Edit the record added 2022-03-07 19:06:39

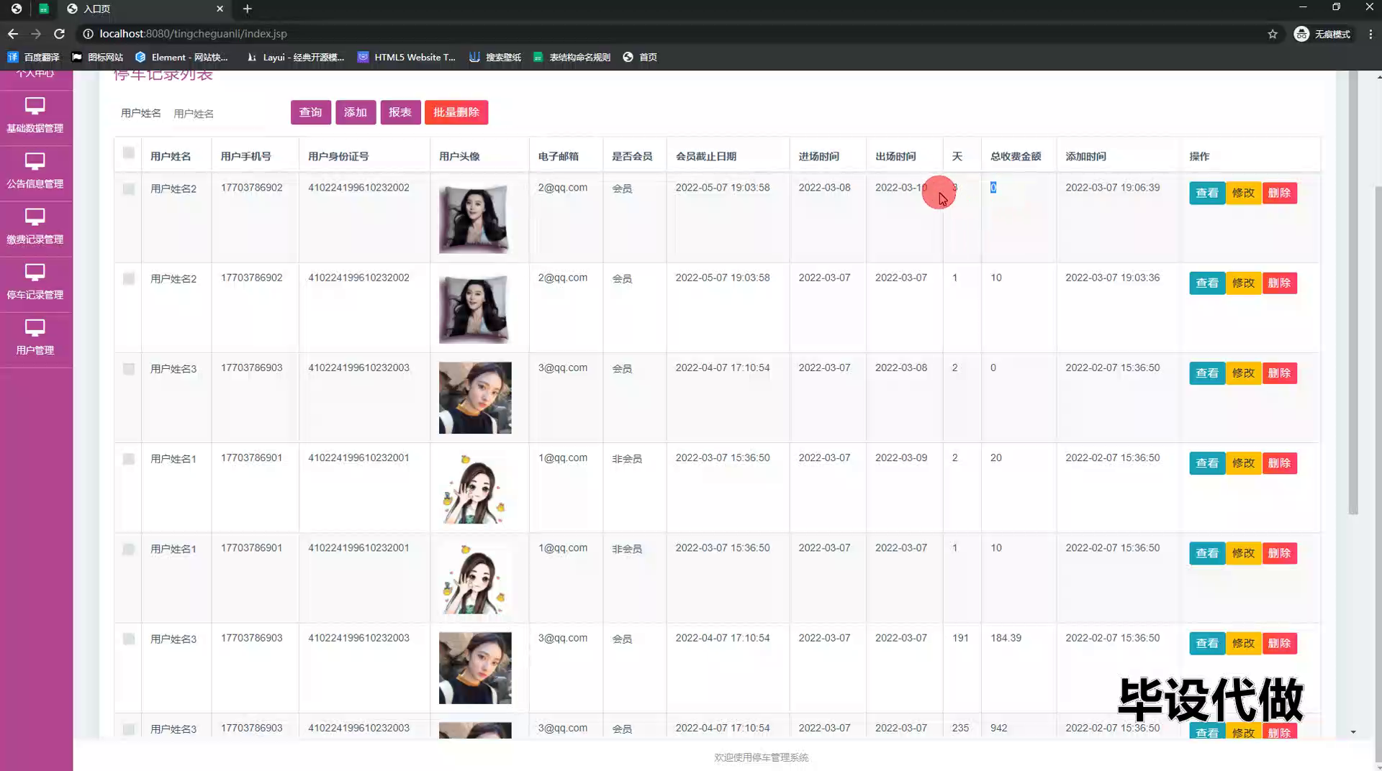(x=1243, y=193)
